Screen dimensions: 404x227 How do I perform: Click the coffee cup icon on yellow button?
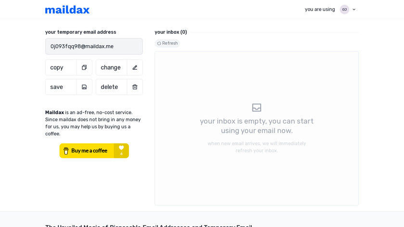66,151
